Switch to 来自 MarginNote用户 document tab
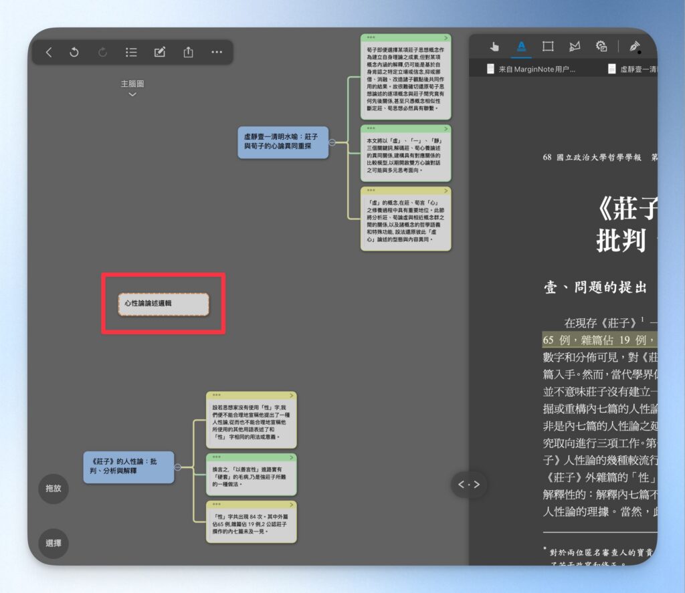 tap(531, 69)
